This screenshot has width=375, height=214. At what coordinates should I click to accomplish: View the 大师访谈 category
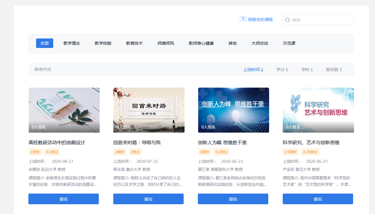pyautogui.click(x=260, y=43)
